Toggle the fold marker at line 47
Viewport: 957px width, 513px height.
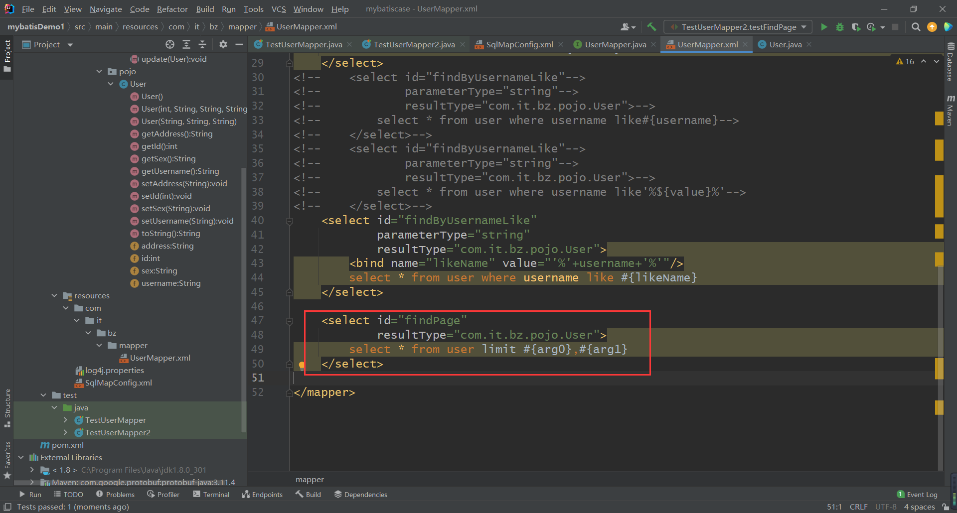coord(289,321)
